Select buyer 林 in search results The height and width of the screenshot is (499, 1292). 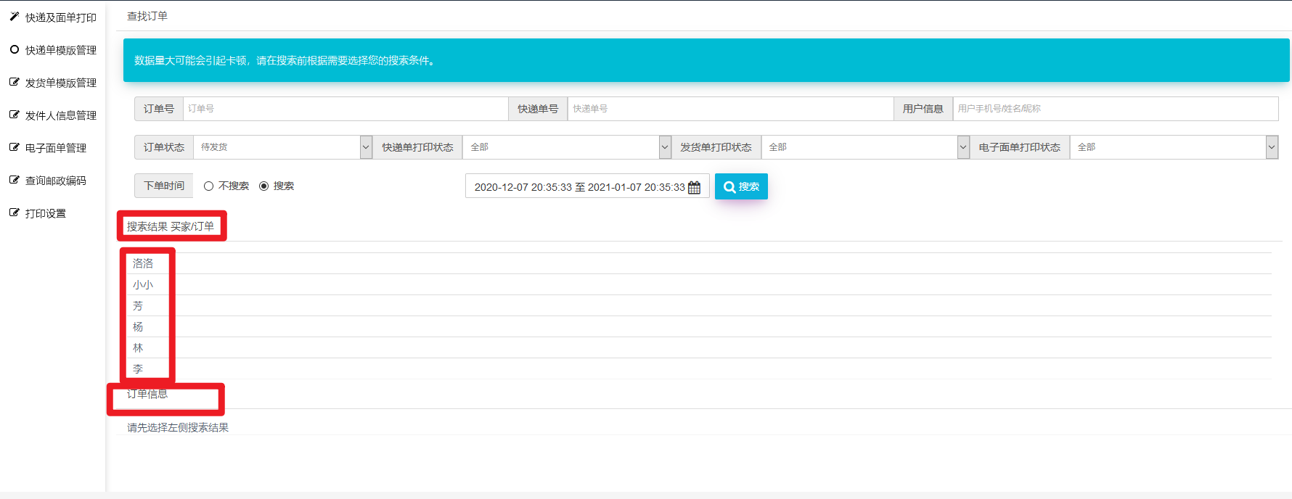(x=138, y=347)
